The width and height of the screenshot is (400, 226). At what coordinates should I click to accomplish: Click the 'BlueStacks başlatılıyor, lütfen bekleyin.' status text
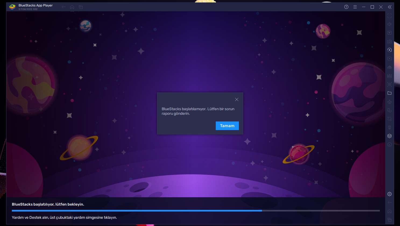coord(48,205)
